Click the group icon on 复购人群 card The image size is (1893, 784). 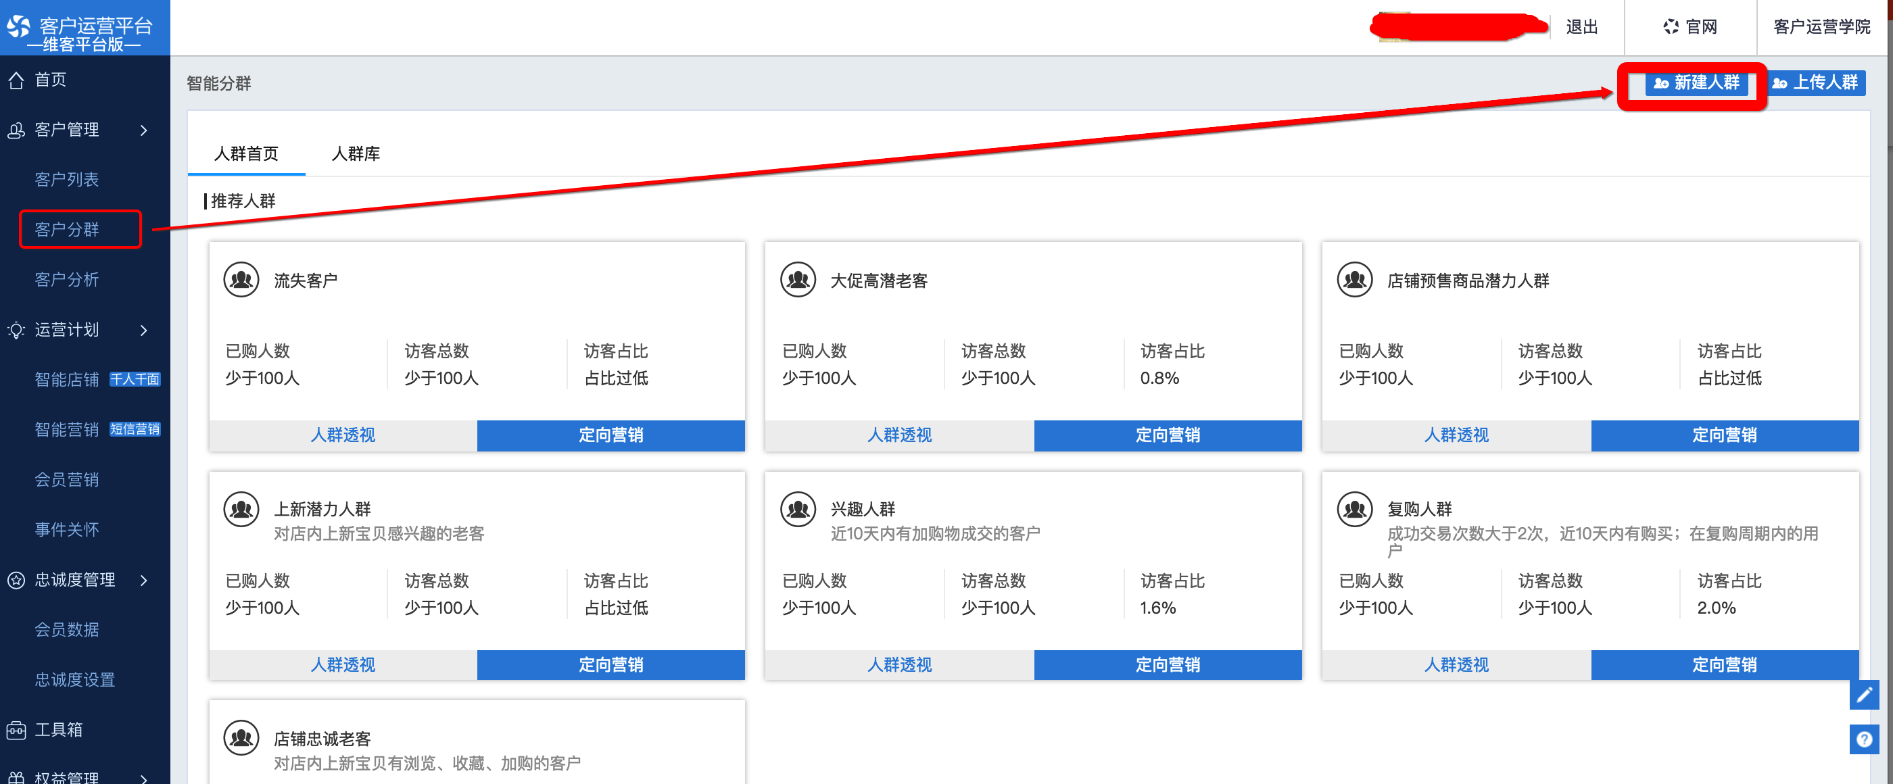pyautogui.click(x=1354, y=509)
